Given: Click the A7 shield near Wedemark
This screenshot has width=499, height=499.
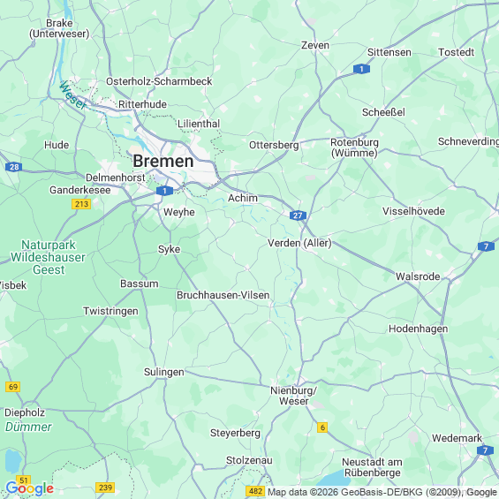Looking at the screenshot, I should click(486, 450).
